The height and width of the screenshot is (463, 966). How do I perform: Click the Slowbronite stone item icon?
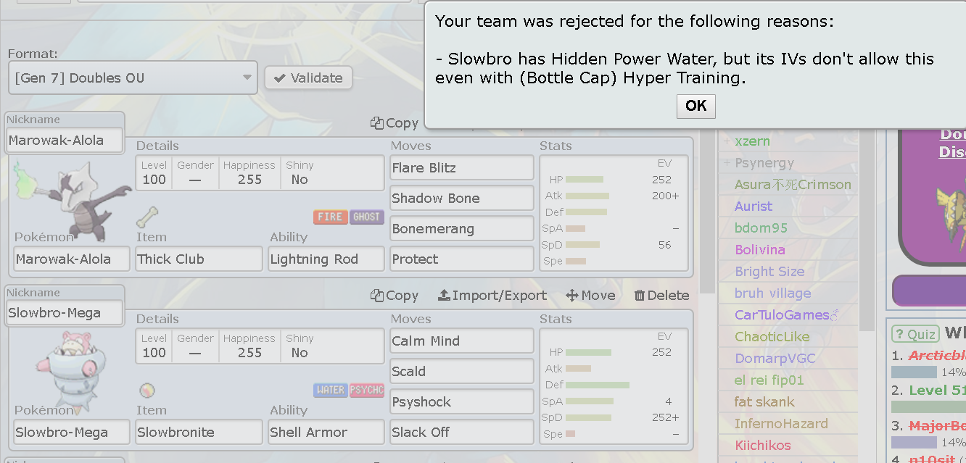(x=147, y=391)
